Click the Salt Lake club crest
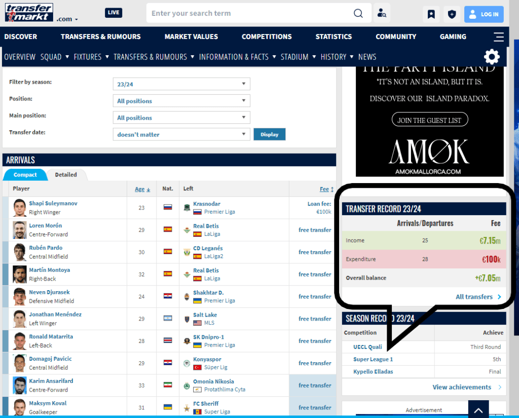 point(187,319)
